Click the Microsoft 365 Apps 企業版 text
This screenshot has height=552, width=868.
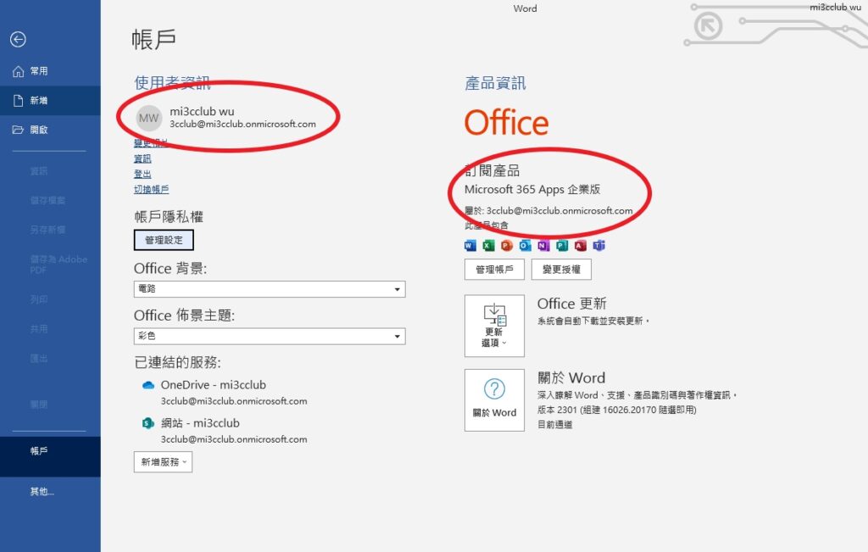(532, 189)
